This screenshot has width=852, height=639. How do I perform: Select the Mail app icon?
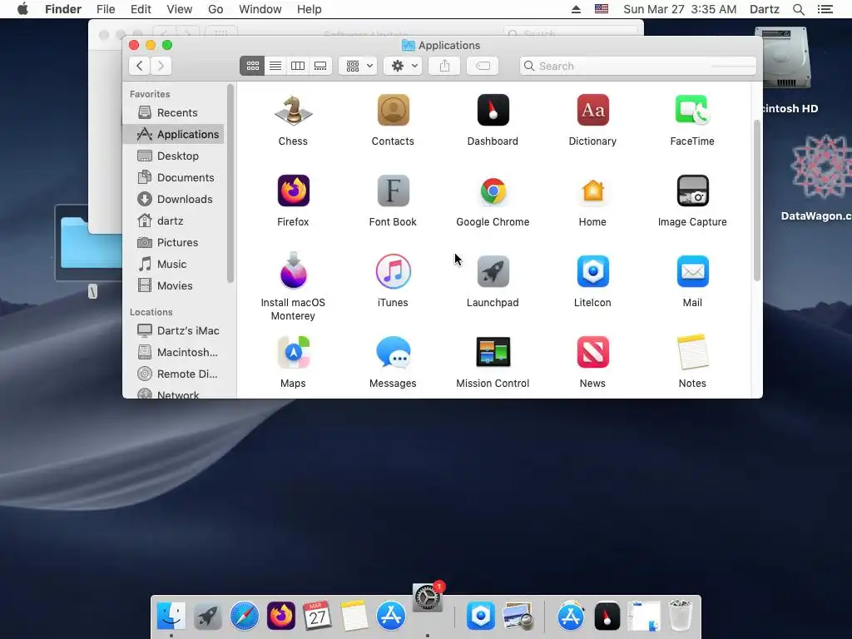pyautogui.click(x=692, y=271)
